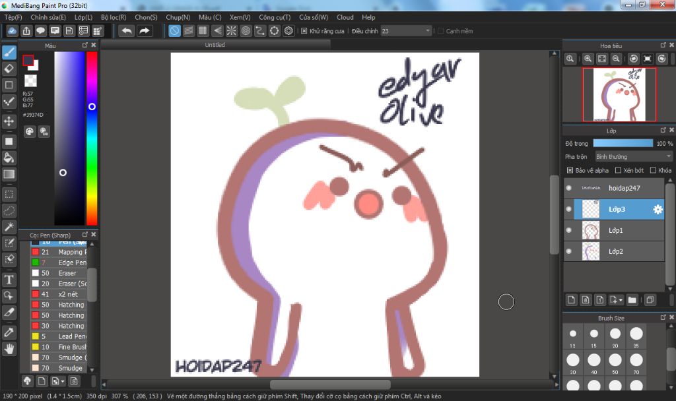The height and width of the screenshot is (401, 676).
Task: Add a new layer folder
Action: click(632, 300)
